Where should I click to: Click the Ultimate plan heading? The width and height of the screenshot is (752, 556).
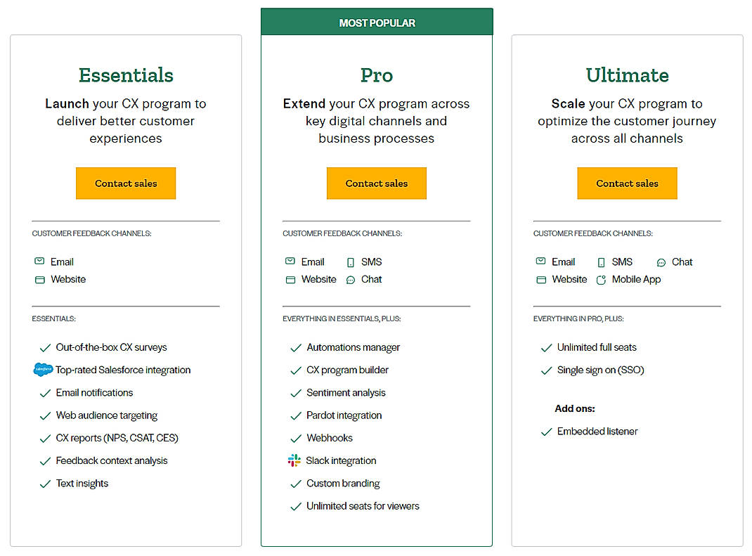click(x=627, y=75)
